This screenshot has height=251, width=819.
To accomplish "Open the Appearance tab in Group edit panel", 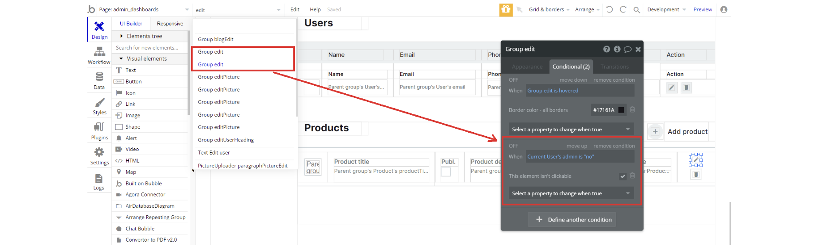I will pos(527,67).
